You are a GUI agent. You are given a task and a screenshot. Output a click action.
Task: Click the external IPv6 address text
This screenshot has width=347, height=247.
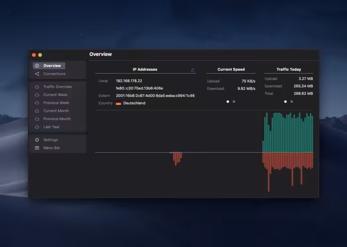coord(155,95)
